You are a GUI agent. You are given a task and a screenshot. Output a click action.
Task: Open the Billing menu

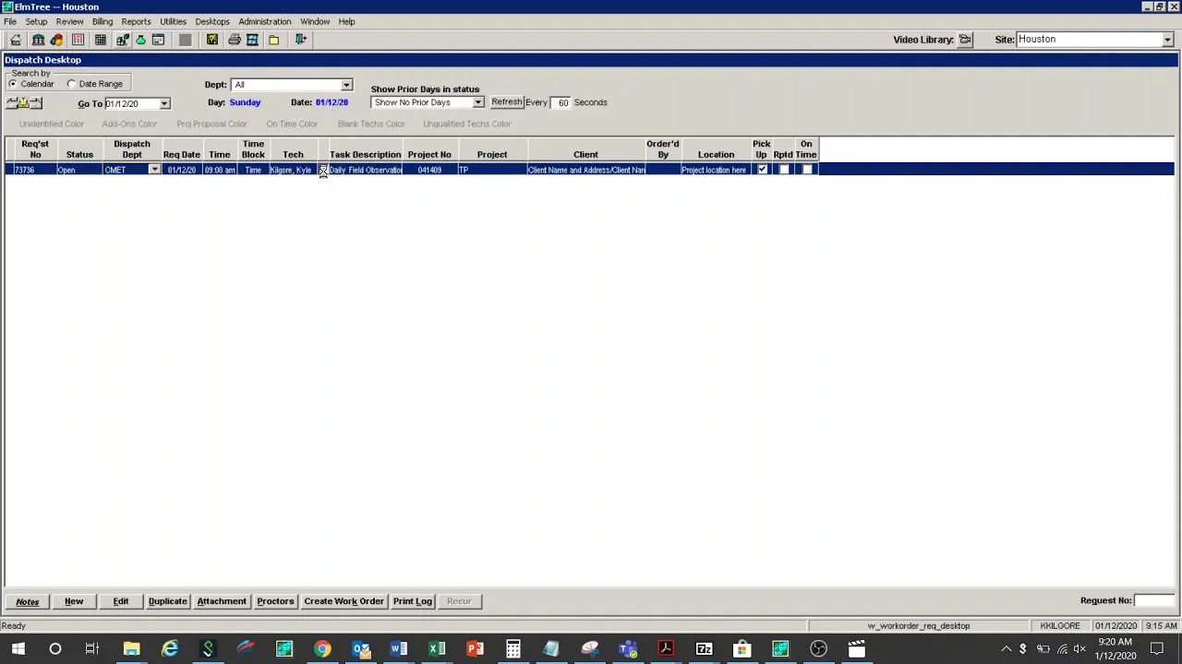103,21
